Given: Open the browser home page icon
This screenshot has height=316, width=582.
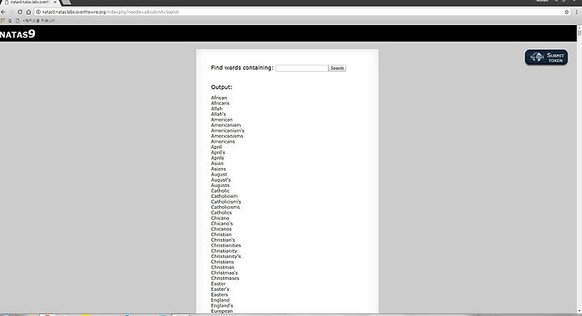Looking at the screenshot, I should (28, 12).
